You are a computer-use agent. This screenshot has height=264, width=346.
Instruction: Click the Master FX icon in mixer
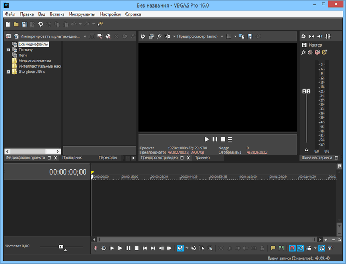[303, 52]
